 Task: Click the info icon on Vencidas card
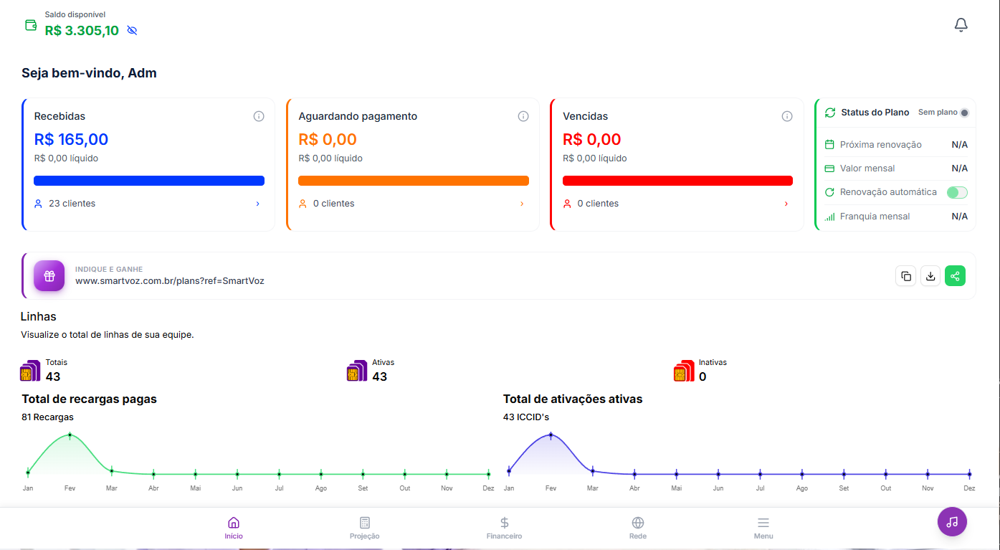(x=787, y=116)
